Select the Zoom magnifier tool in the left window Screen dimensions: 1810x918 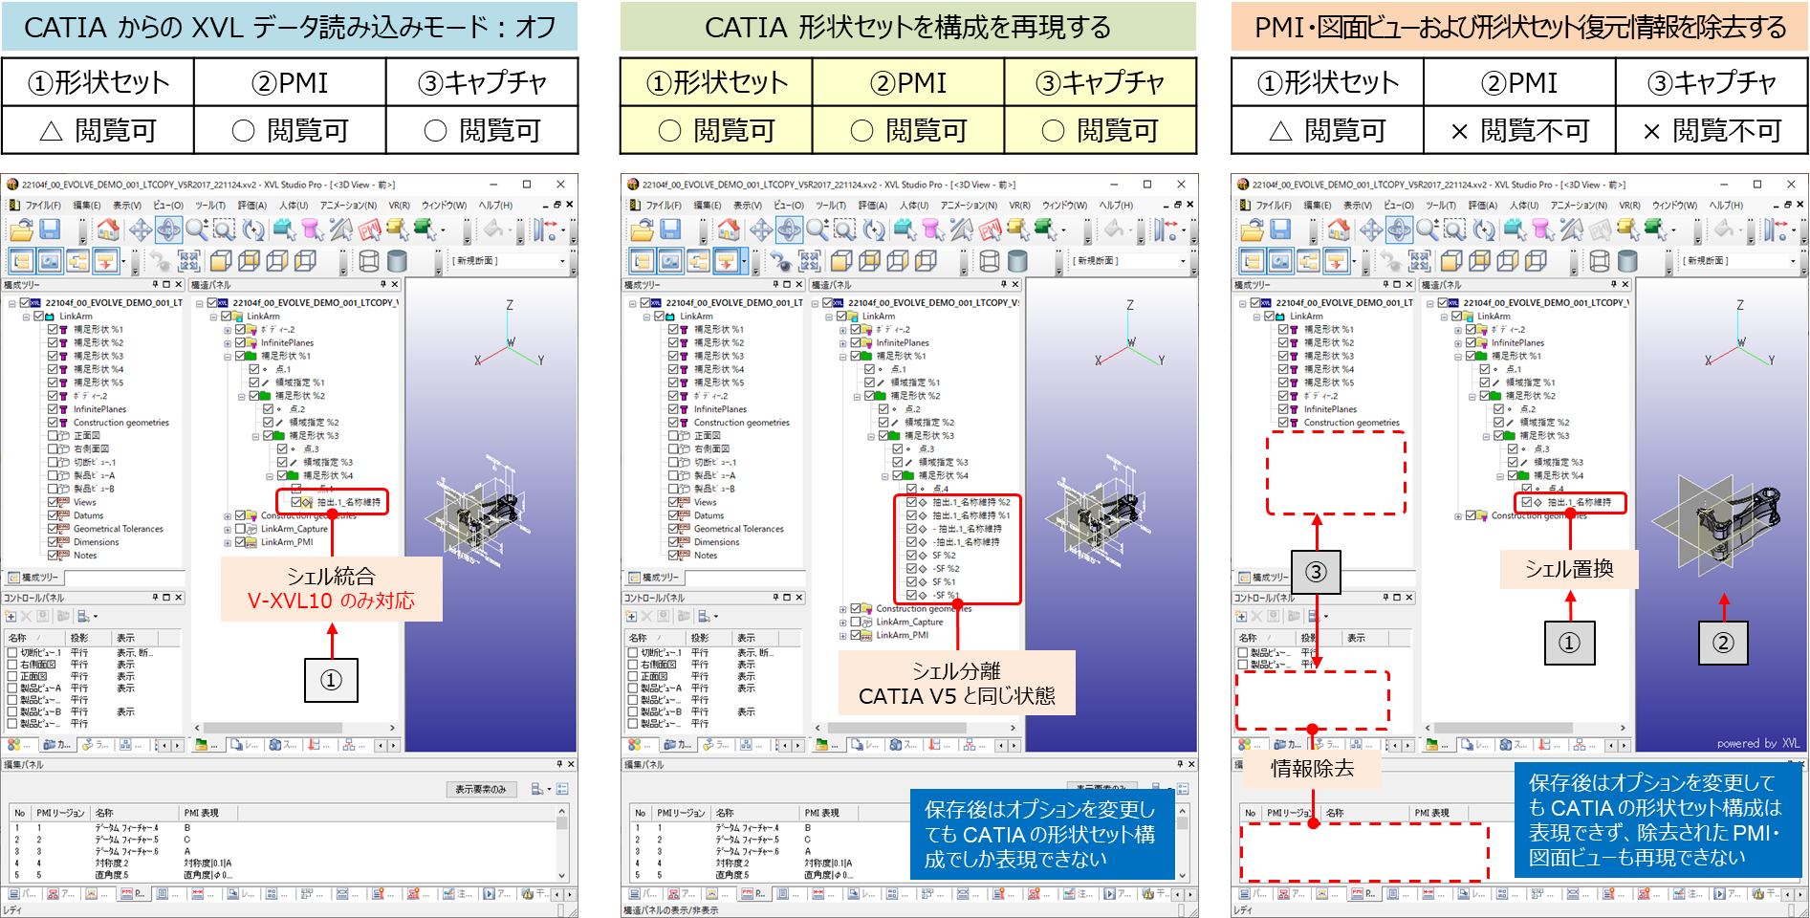[196, 229]
